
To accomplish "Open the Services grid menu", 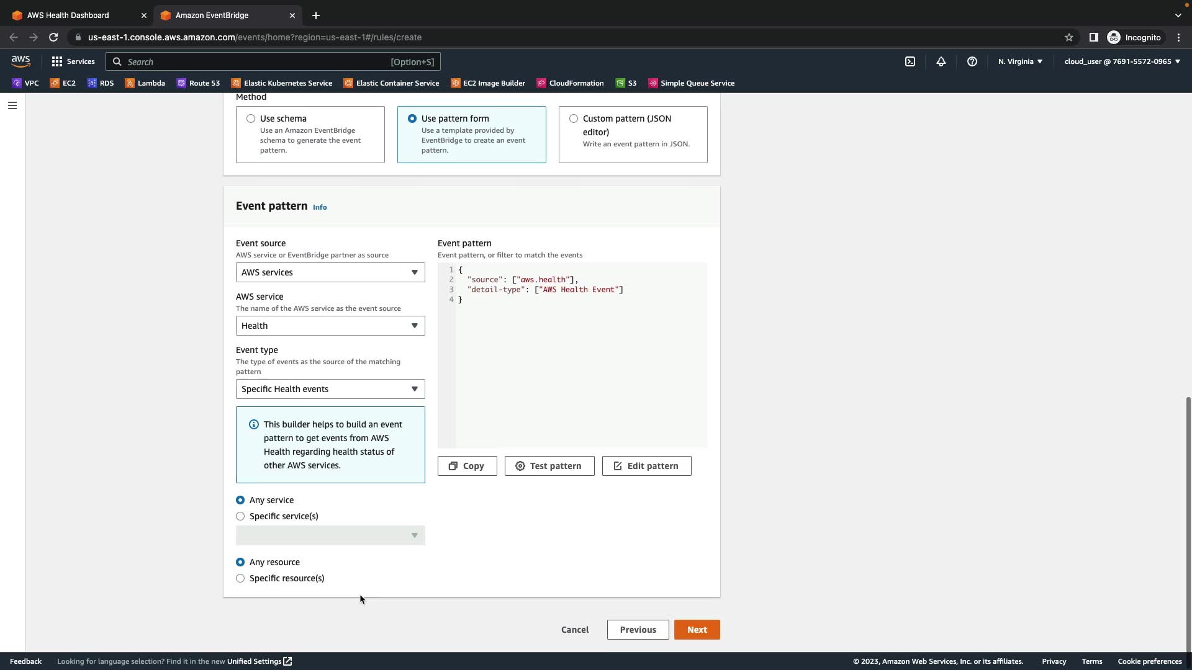I will (73, 61).
